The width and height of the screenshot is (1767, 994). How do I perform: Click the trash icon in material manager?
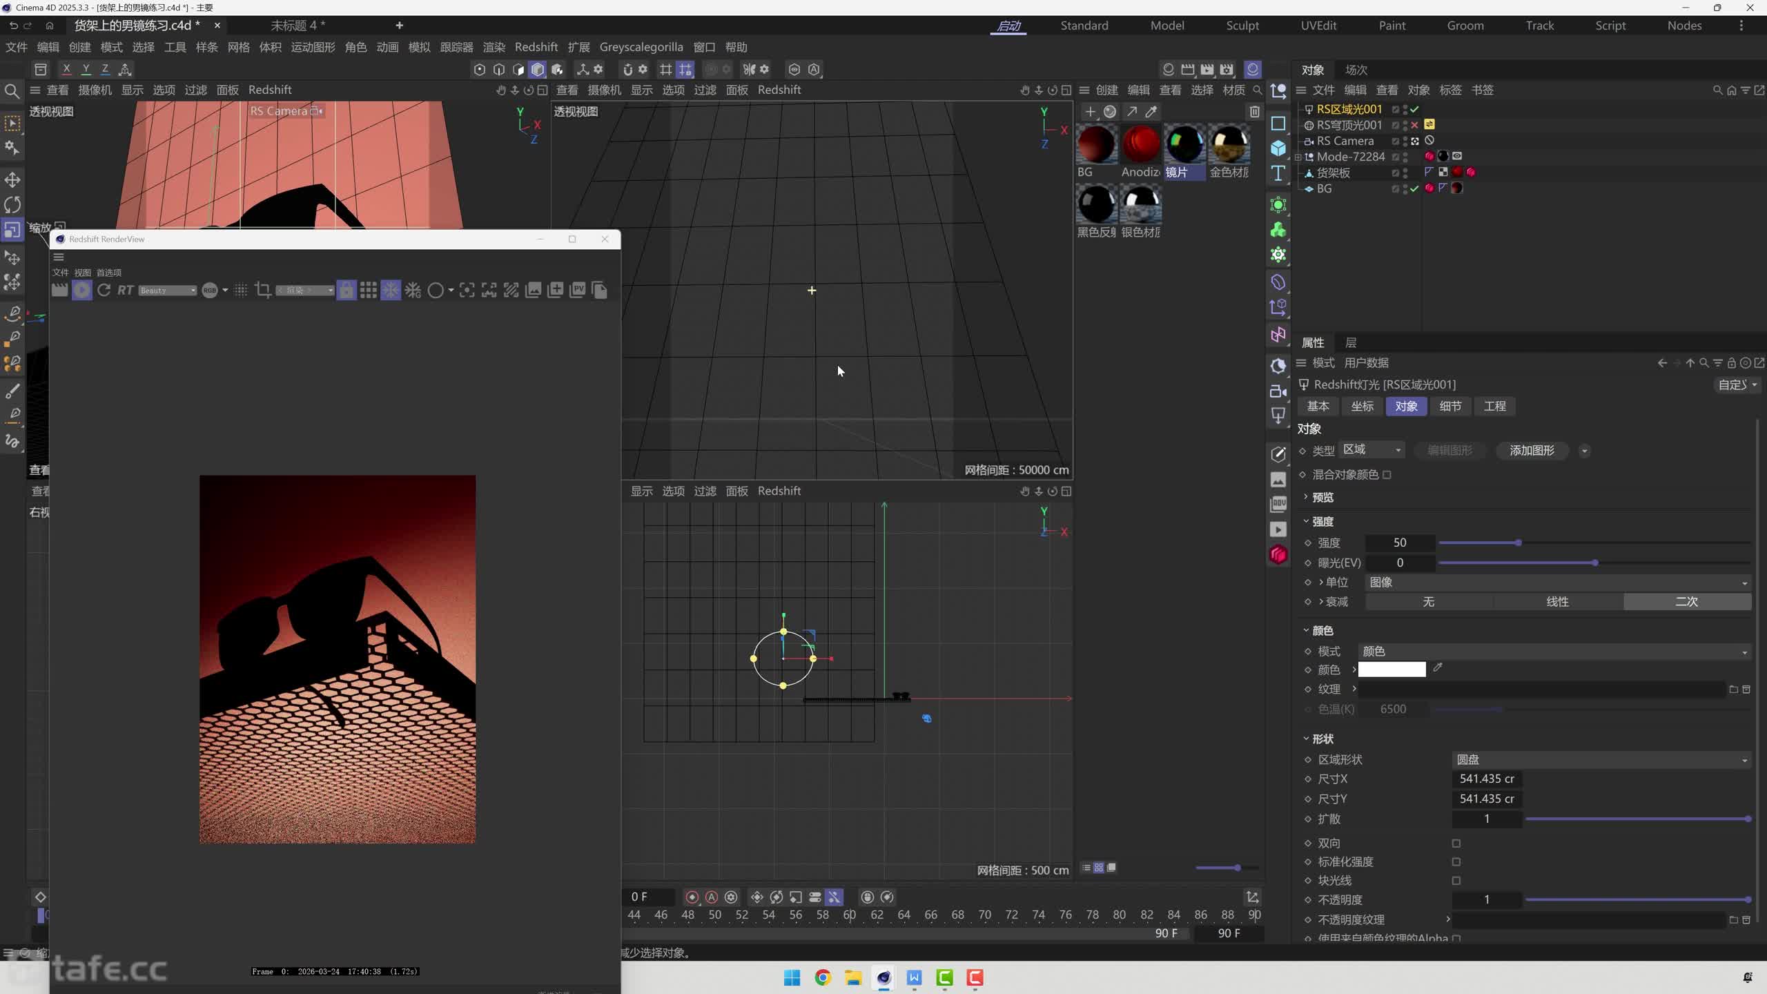[1255, 112]
